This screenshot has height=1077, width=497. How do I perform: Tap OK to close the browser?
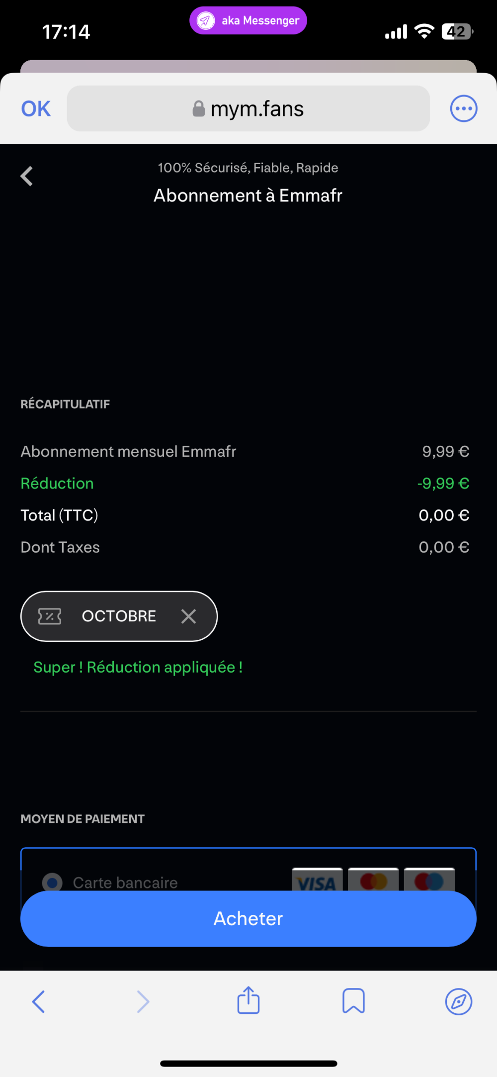tap(36, 109)
